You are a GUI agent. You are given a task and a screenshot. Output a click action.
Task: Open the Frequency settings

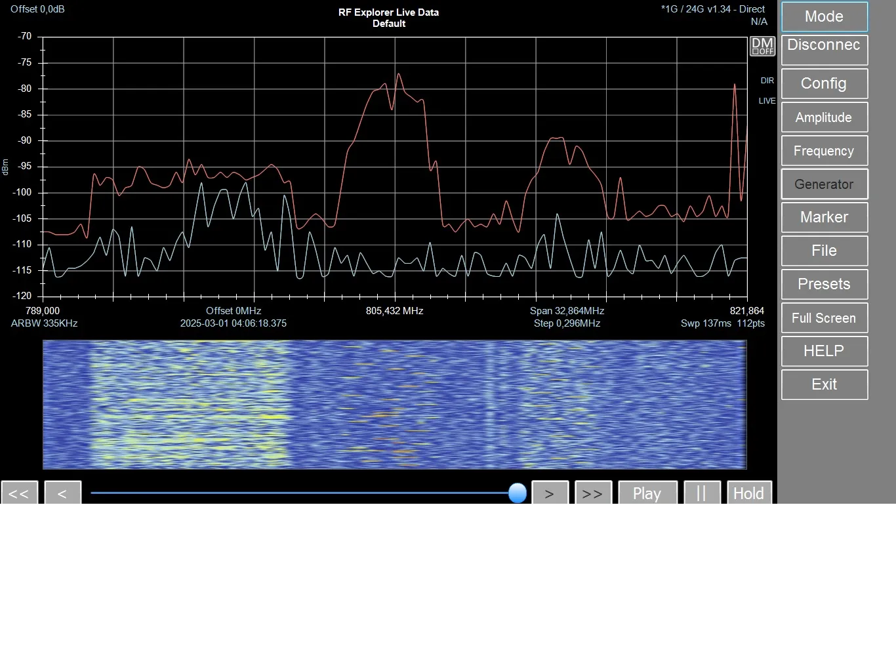(x=825, y=150)
